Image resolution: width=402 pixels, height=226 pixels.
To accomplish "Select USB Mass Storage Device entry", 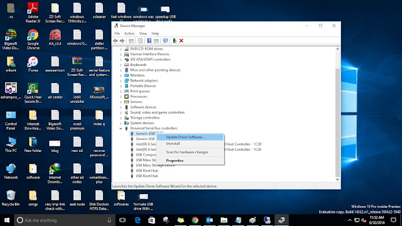I will (x=155, y=165).
